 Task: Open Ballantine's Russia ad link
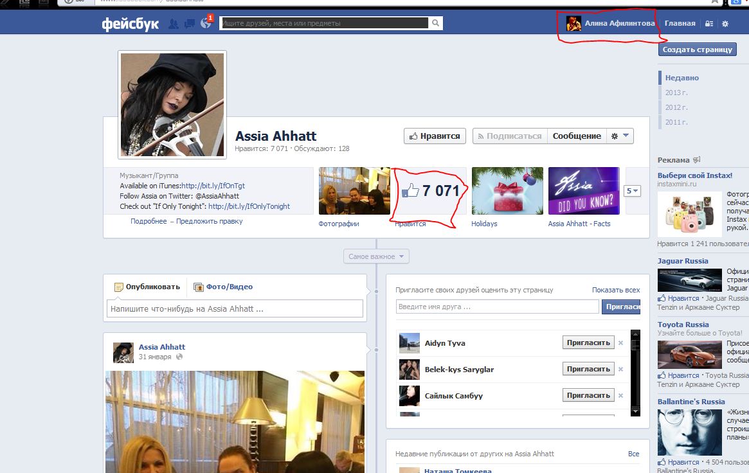click(x=690, y=402)
